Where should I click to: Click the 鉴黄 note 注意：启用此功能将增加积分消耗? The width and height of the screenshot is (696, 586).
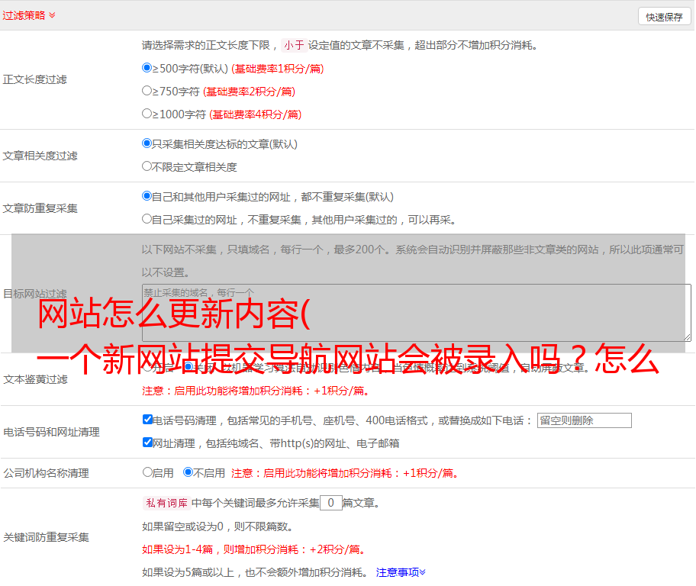[x=256, y=391]
